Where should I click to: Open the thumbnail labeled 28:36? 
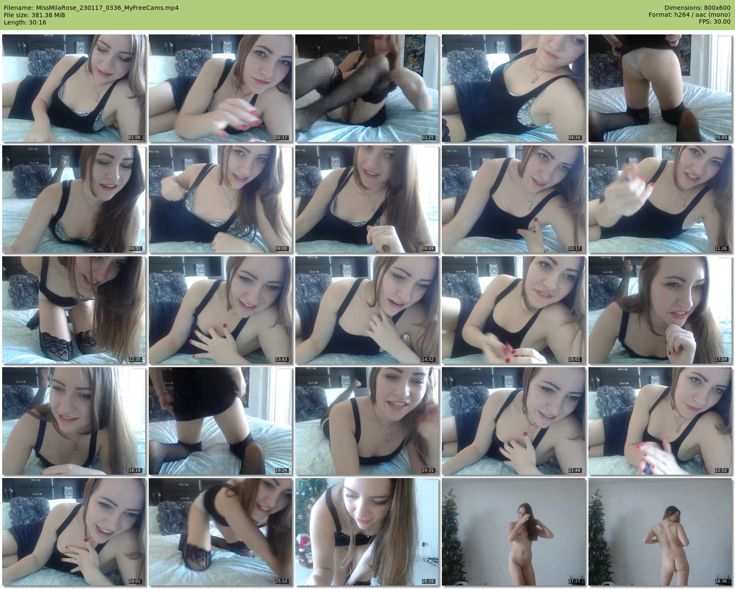pyautogui.click(x=660, y=532)
